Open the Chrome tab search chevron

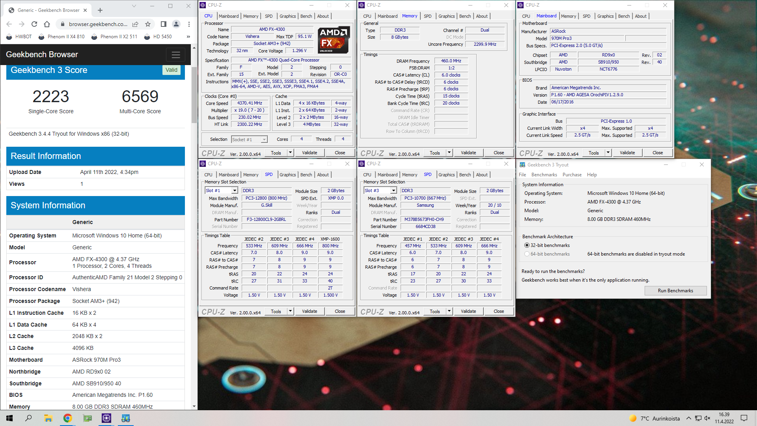[x=134, y=6]
